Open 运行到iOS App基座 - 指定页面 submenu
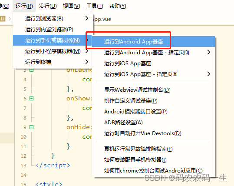This screenshot has width=234, height=186. point(153,74)
